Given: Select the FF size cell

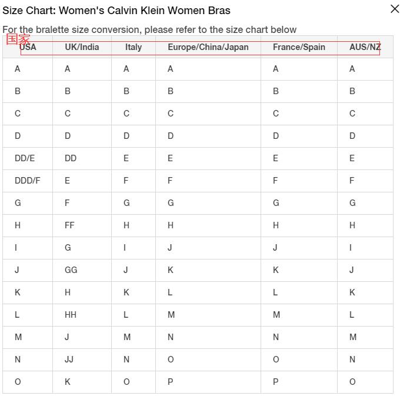Looking at the screenshot, I should click(x=69, y=225).
